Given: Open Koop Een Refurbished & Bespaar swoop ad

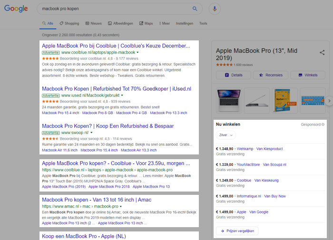Looking at the screenshot, I should pyautogui.click(x=108, y=126).
